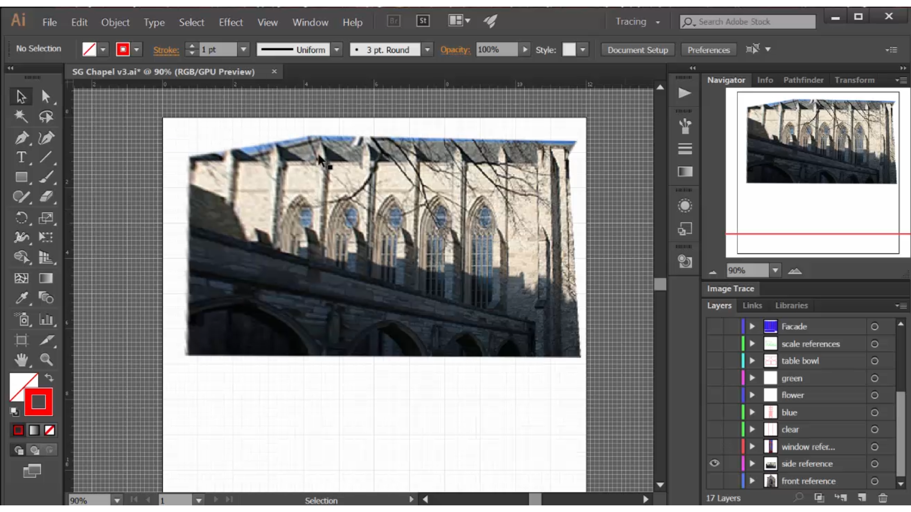Open the Stroke weight dropdown
The height and width of the screenshot is (512, 911).
pos(243,49)
